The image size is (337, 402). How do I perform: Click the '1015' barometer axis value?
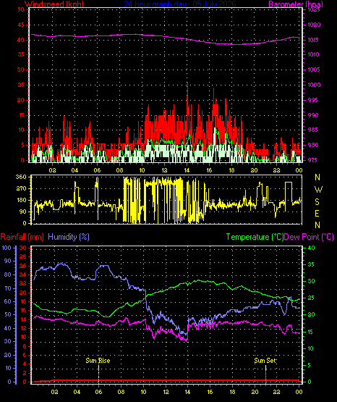[x=314, y=40]
